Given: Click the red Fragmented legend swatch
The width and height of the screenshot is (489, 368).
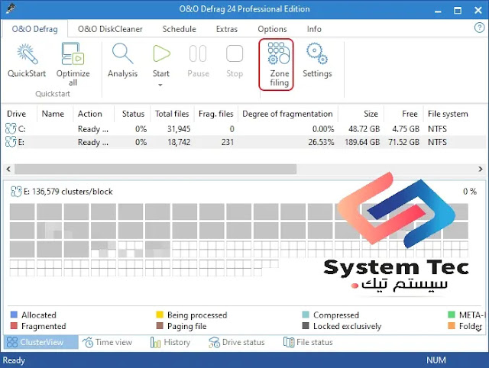Looking at the screenshot, I should 14,325.
